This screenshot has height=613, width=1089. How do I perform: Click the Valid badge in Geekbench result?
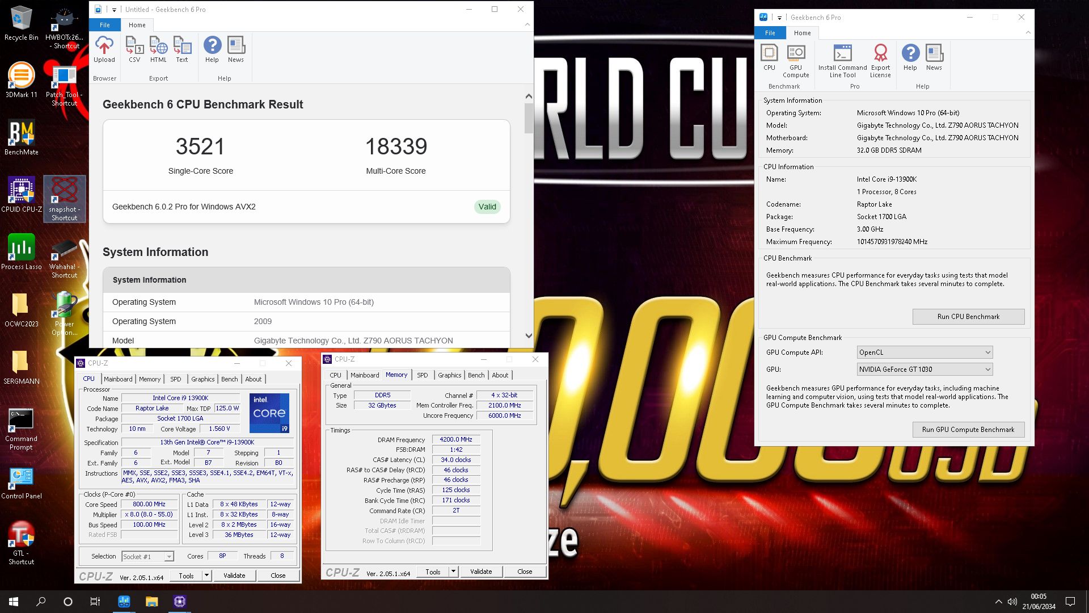pyautogui.click(x=487, y=207)
